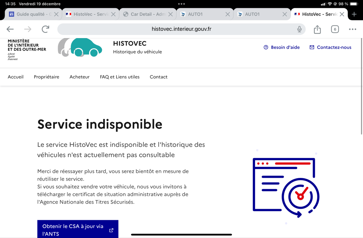
Task: Switch to the Car Detail tab
Action: point(145,14)
